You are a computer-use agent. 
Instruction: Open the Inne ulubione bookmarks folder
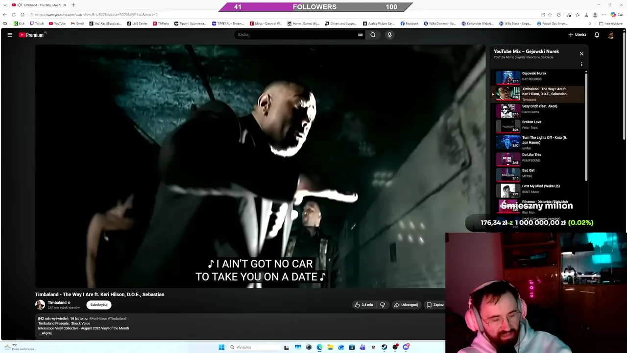[x=610, y=24]
